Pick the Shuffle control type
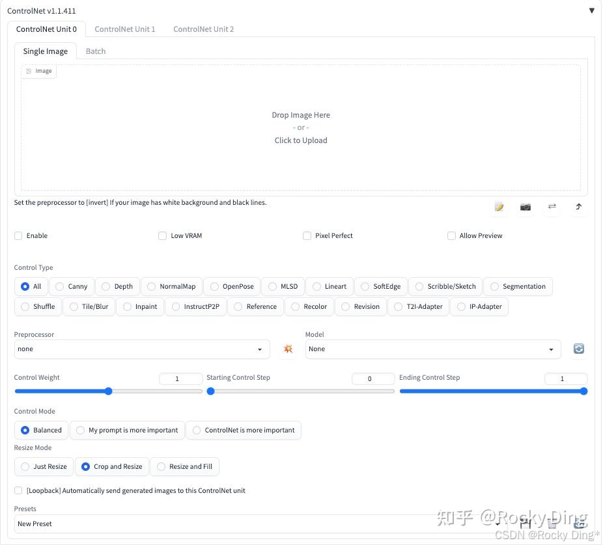The width and height of the screenshot is (603, 545). coord(38,306)
